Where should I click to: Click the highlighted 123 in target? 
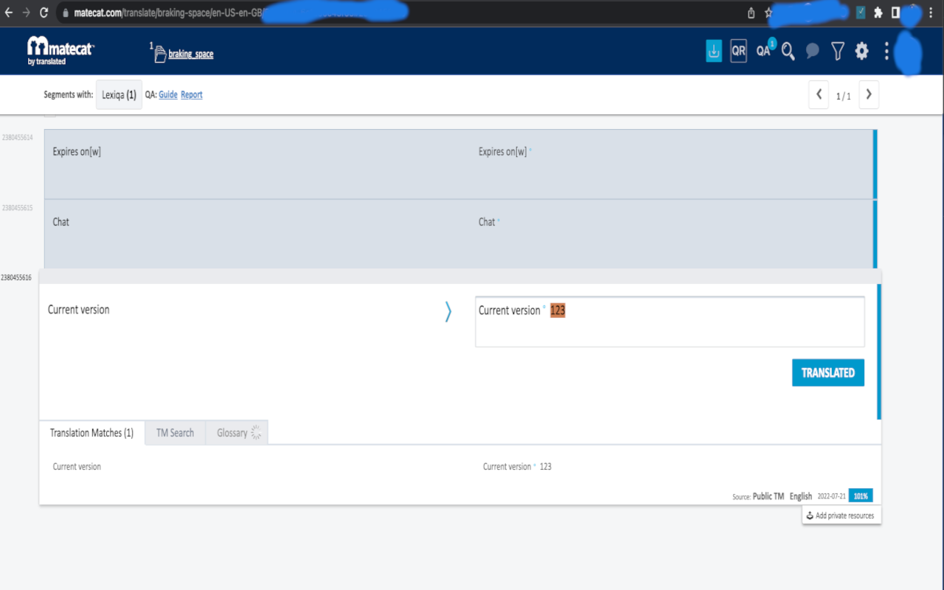pos(558,310)
